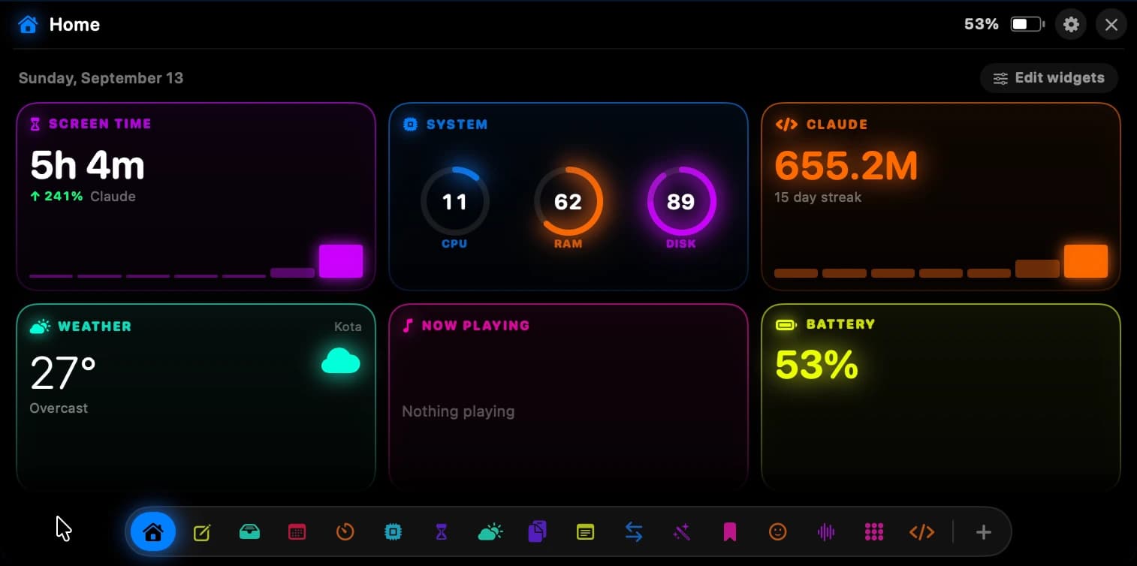This screenshot has height=566, width=1137.
Task: Open the purple hourglass dock icon
Action: (x=442, y=533)
